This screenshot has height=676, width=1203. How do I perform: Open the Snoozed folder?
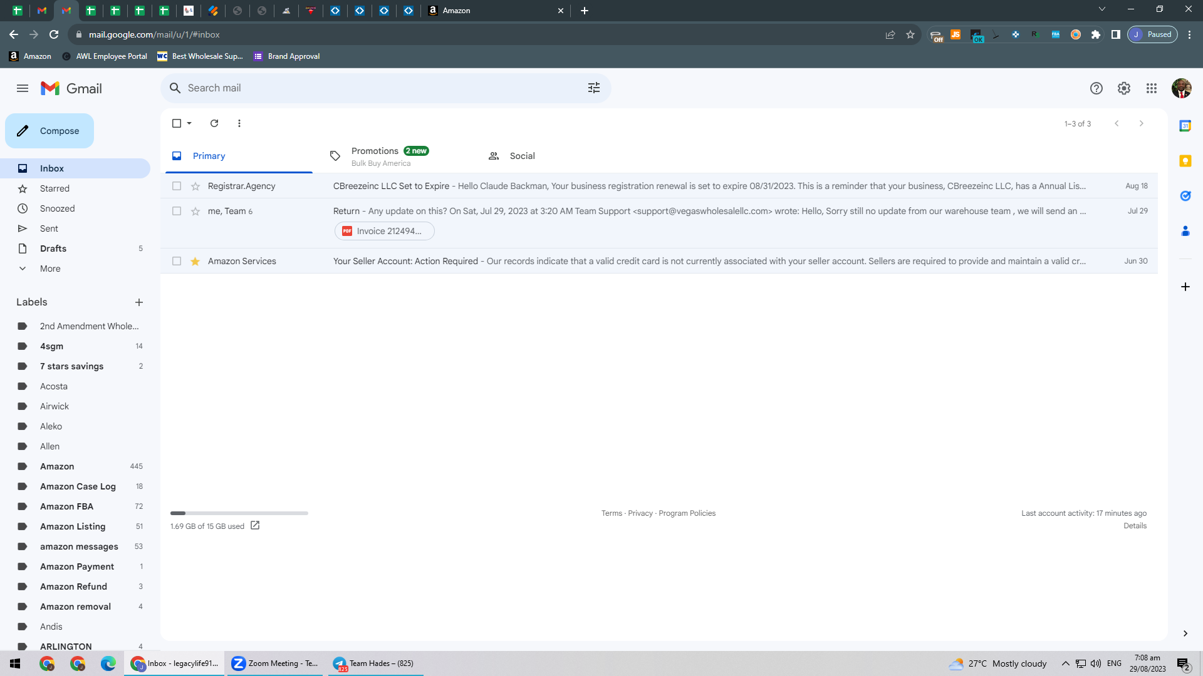pos(75,208)
